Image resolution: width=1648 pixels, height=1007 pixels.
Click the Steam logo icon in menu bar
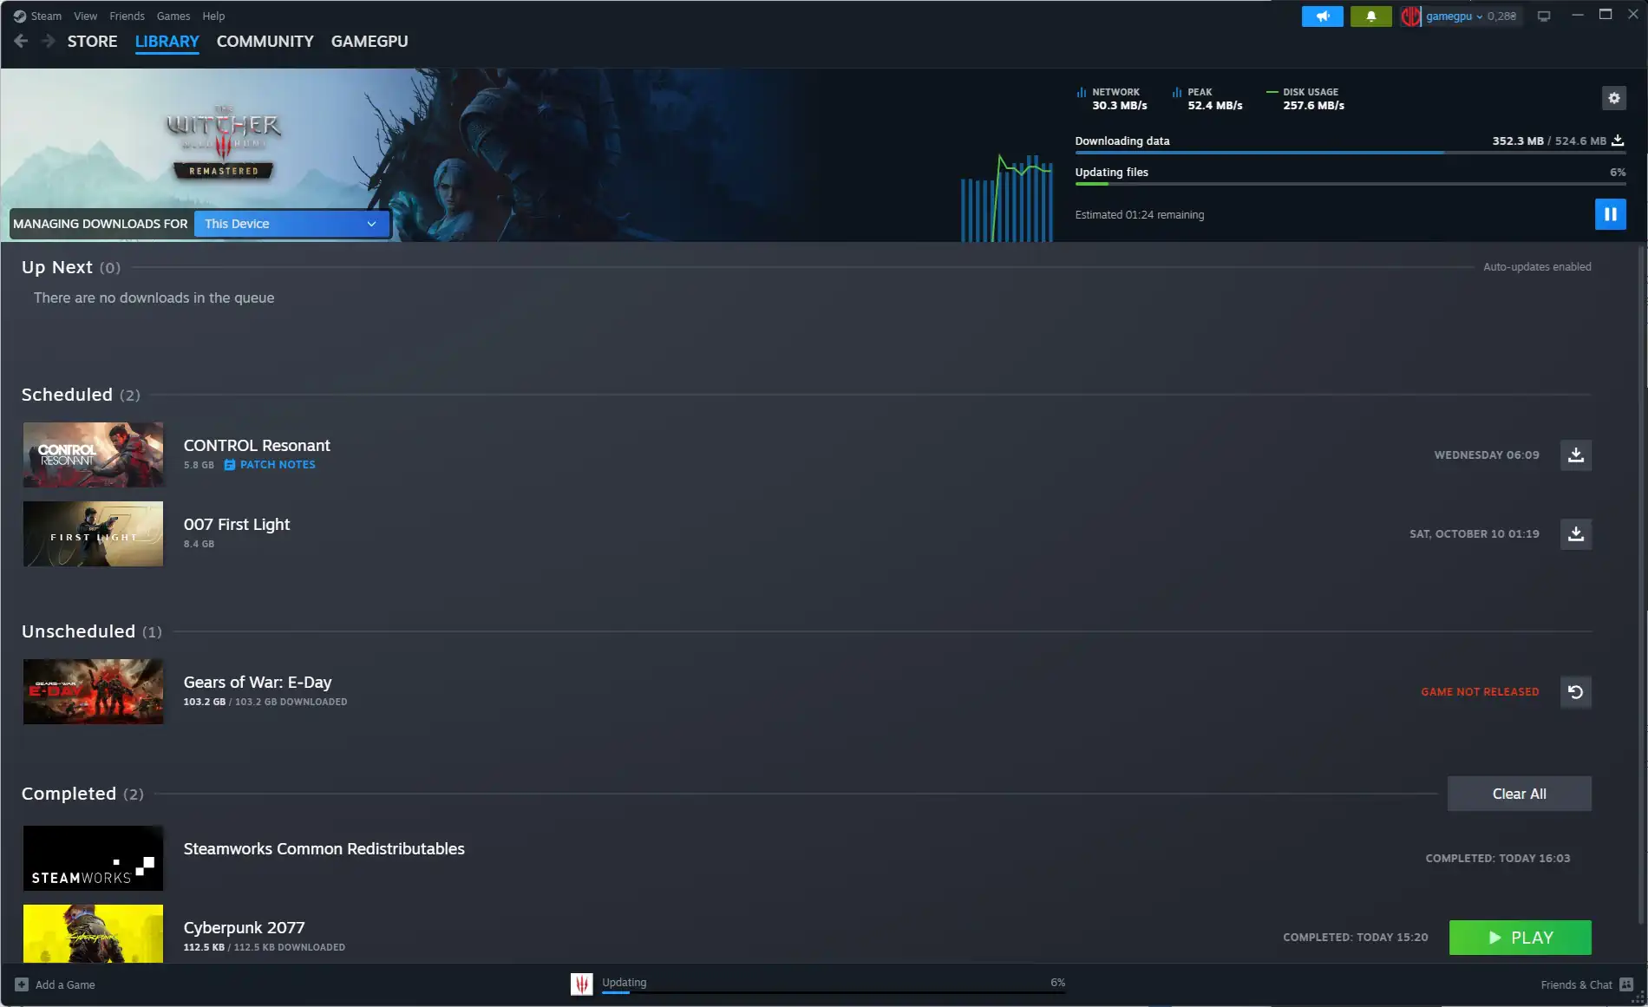pyautogui.click(x=19, y=16)
